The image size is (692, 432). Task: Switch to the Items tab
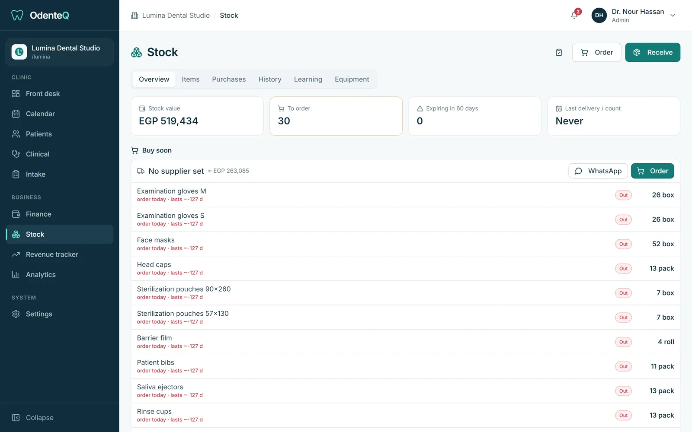[x=191, y=79]
